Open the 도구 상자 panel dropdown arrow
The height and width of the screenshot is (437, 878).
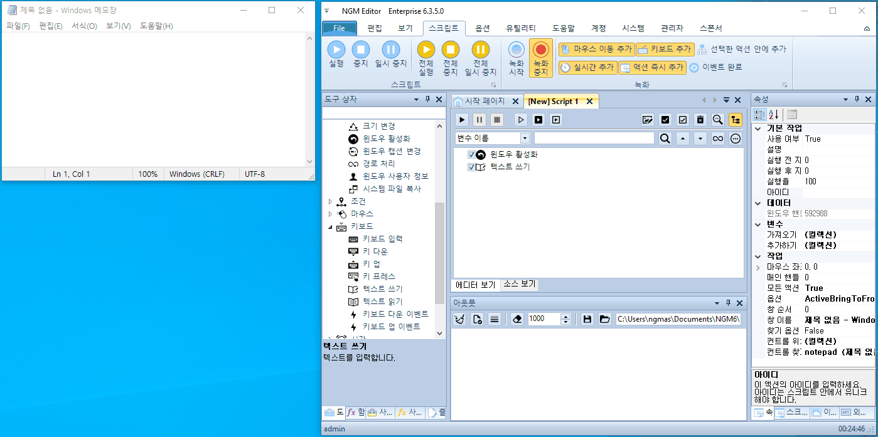(416, 100)
